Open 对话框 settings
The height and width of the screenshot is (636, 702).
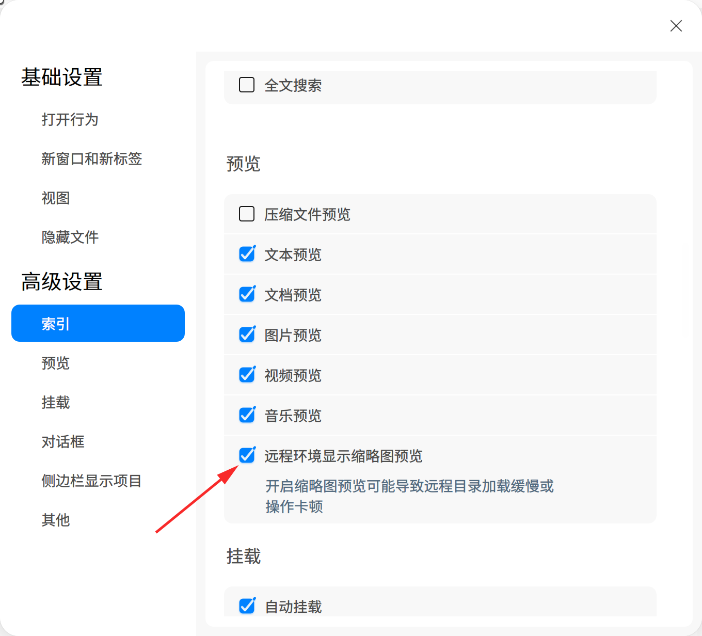tap(63, 442)
